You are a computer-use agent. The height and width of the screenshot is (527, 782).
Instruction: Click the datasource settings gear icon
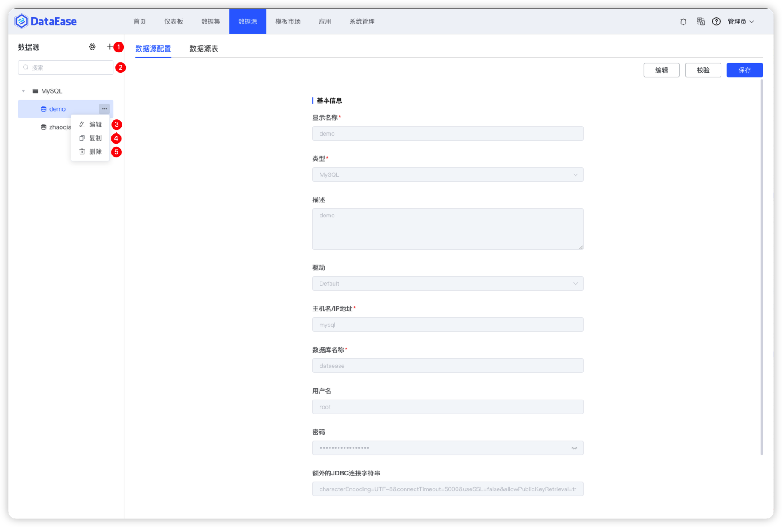[x=92, y=47]
